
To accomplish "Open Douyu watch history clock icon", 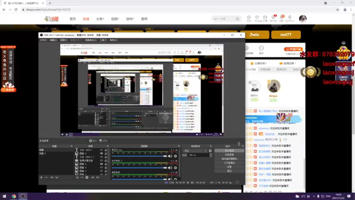I will (x=249, y=18).
